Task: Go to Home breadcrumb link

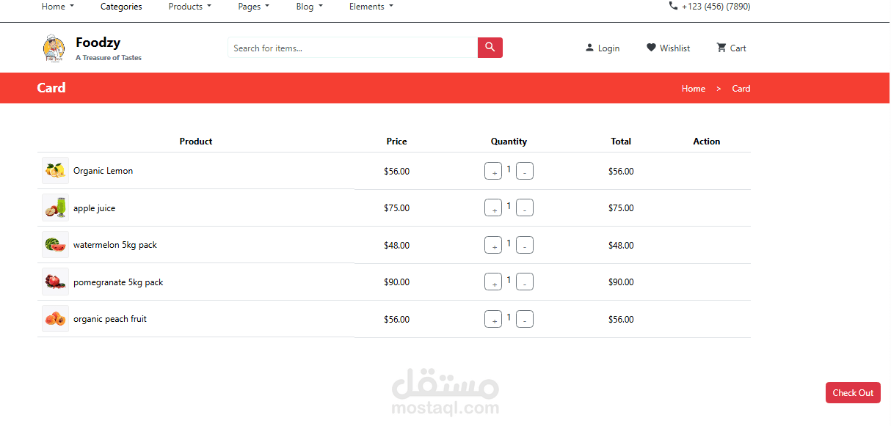Action: pyautogui.click(x=694, y=89)
